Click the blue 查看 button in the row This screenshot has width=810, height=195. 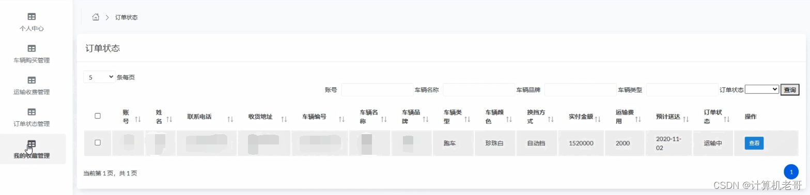(754, 143)
